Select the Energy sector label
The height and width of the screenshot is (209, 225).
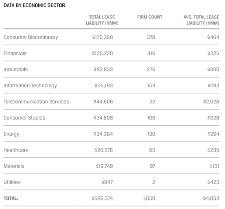[x=11, y=134]
